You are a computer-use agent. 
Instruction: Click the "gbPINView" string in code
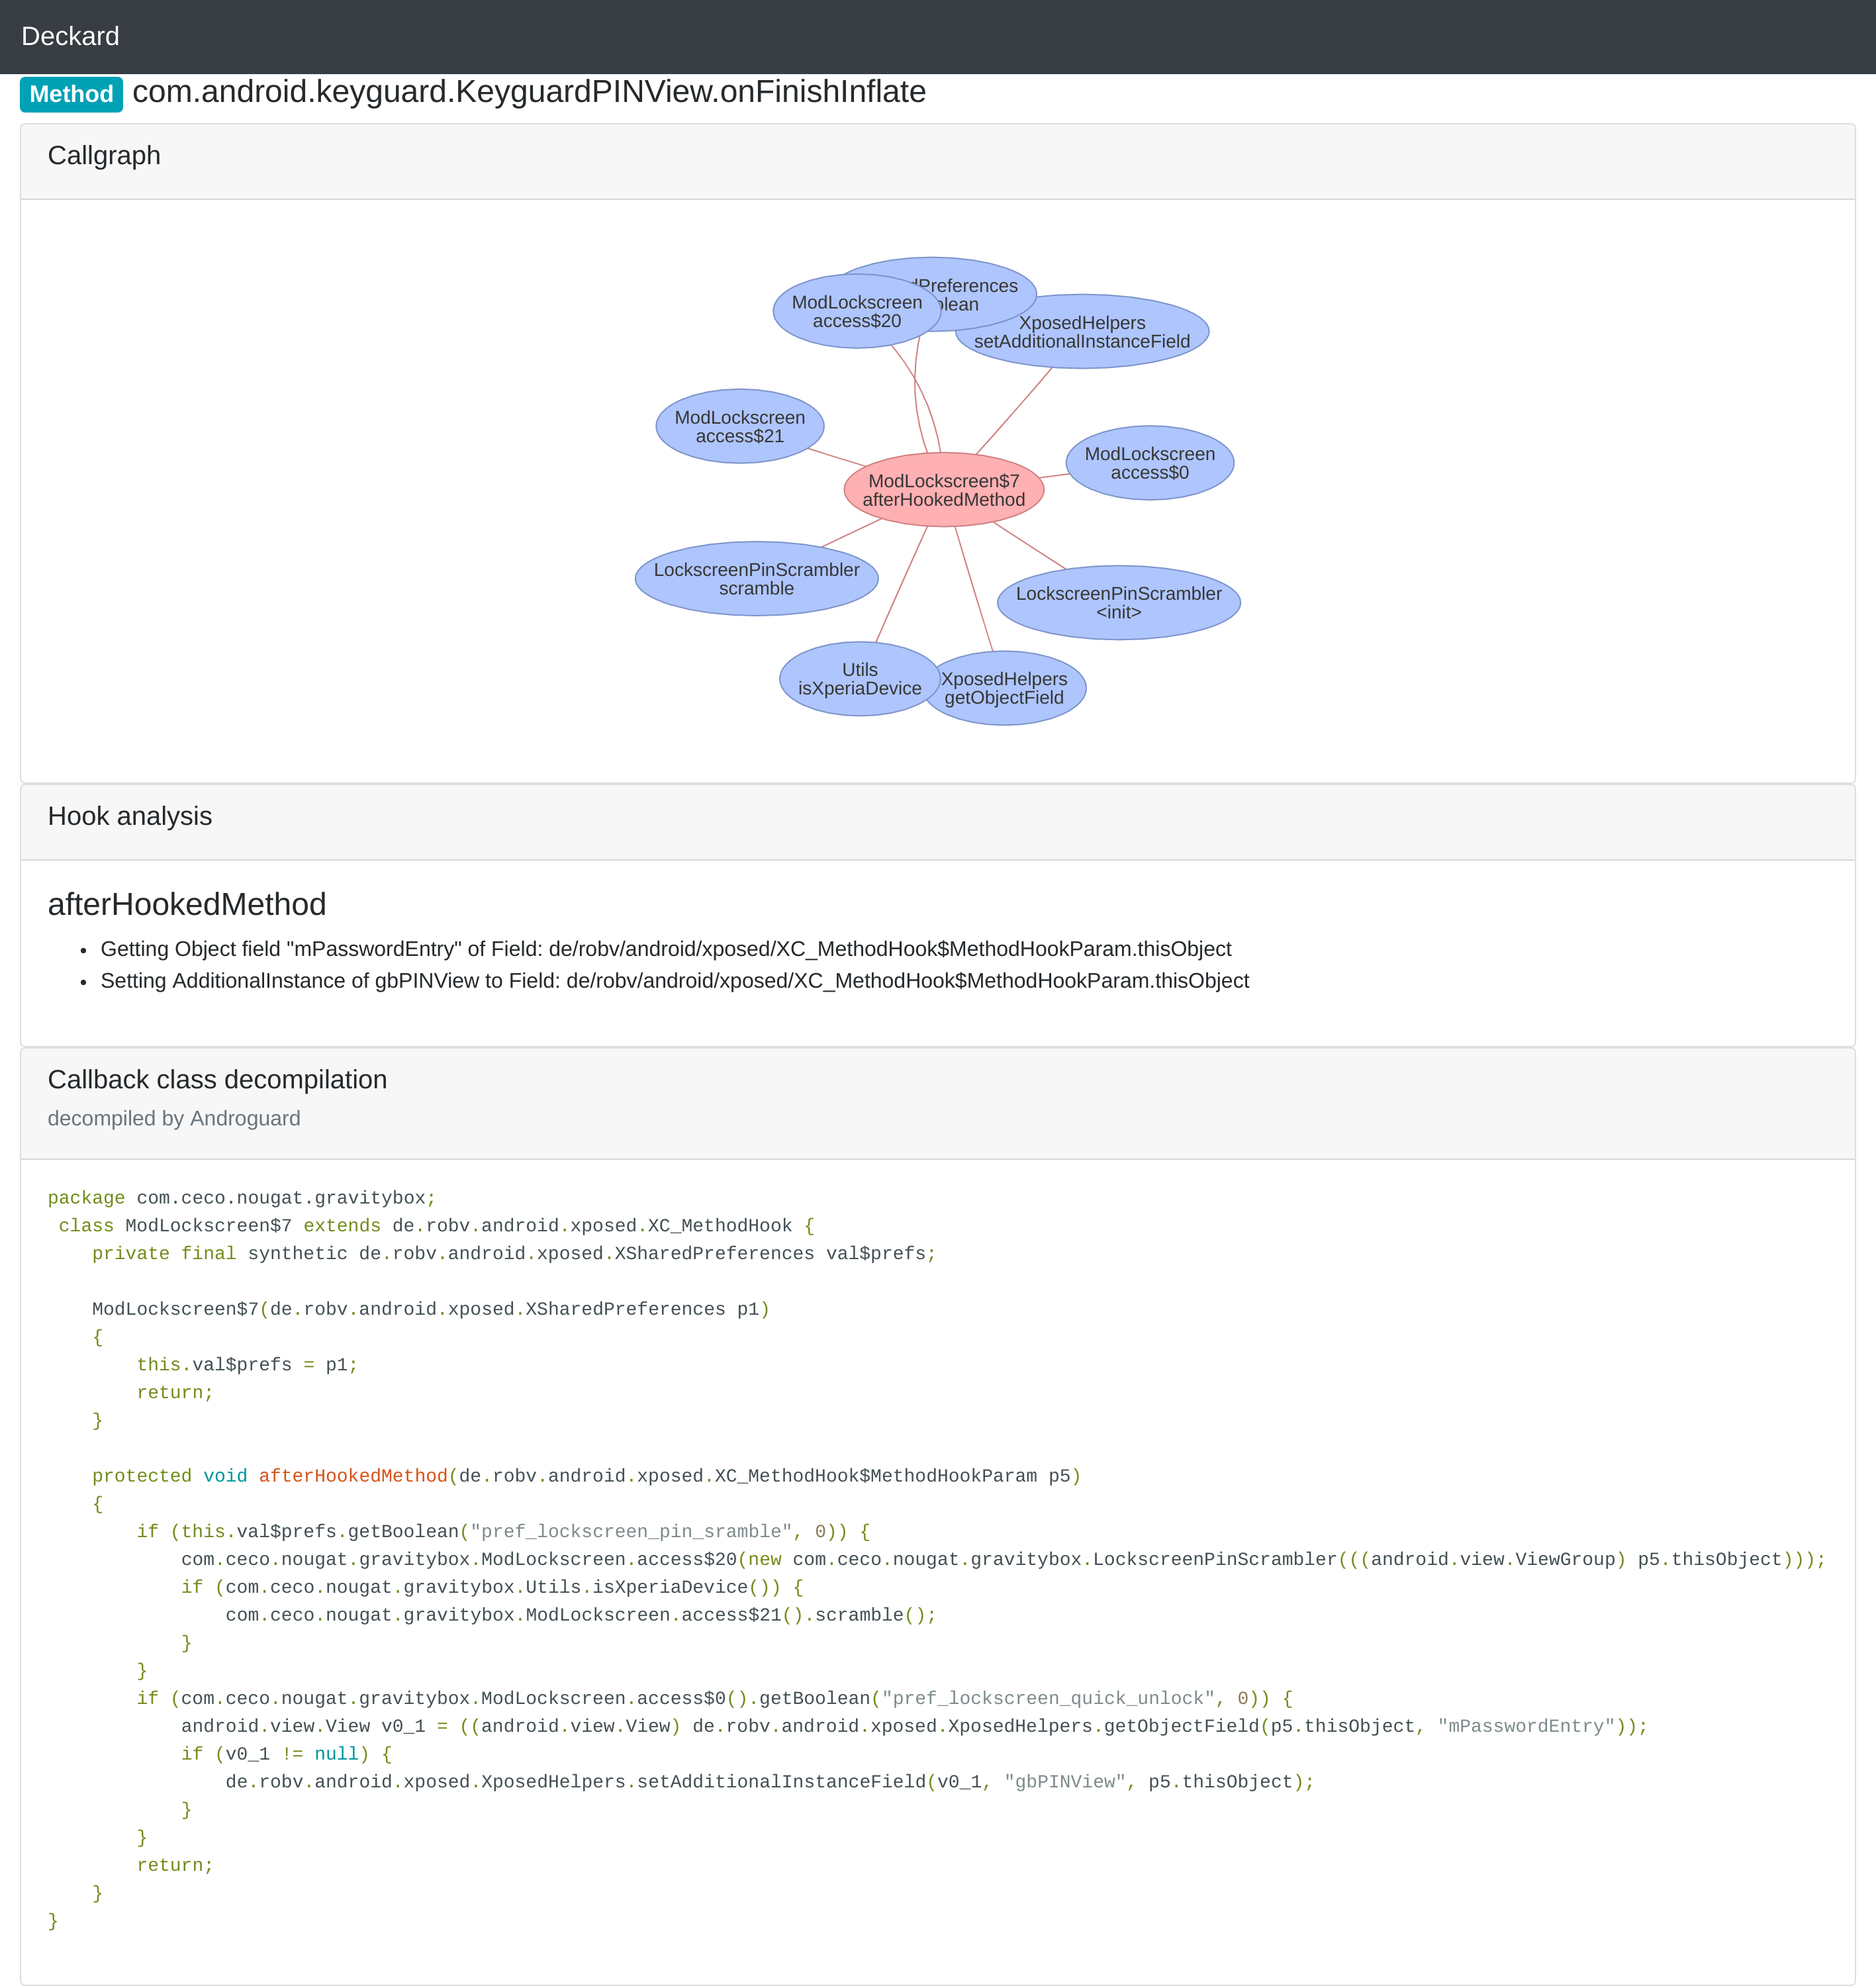tap(1065, 1782)
